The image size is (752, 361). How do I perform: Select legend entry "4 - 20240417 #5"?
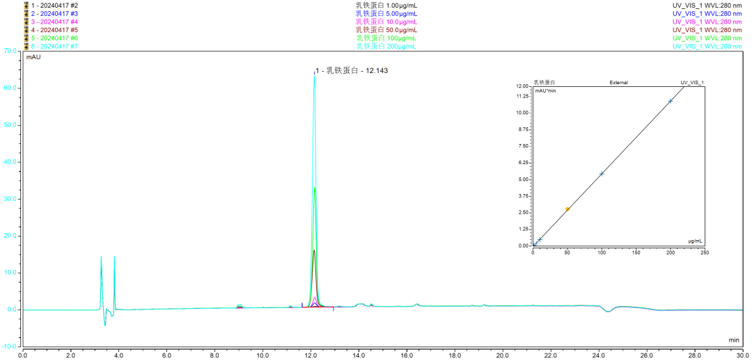coord(54,30)
